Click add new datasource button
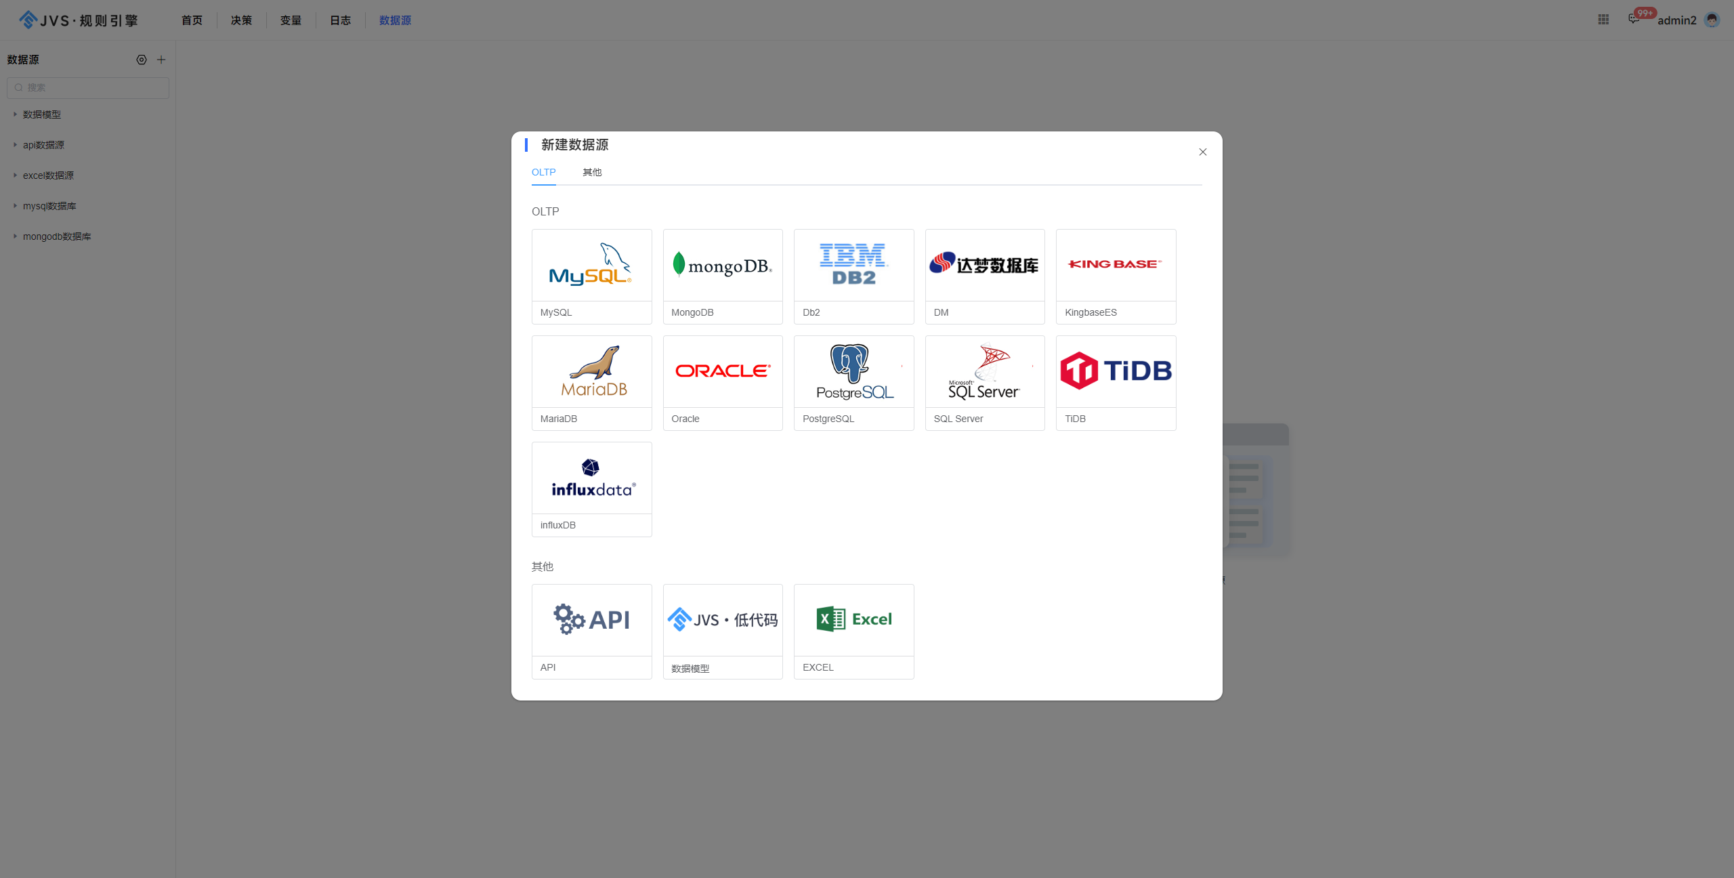 pos(160,60)
